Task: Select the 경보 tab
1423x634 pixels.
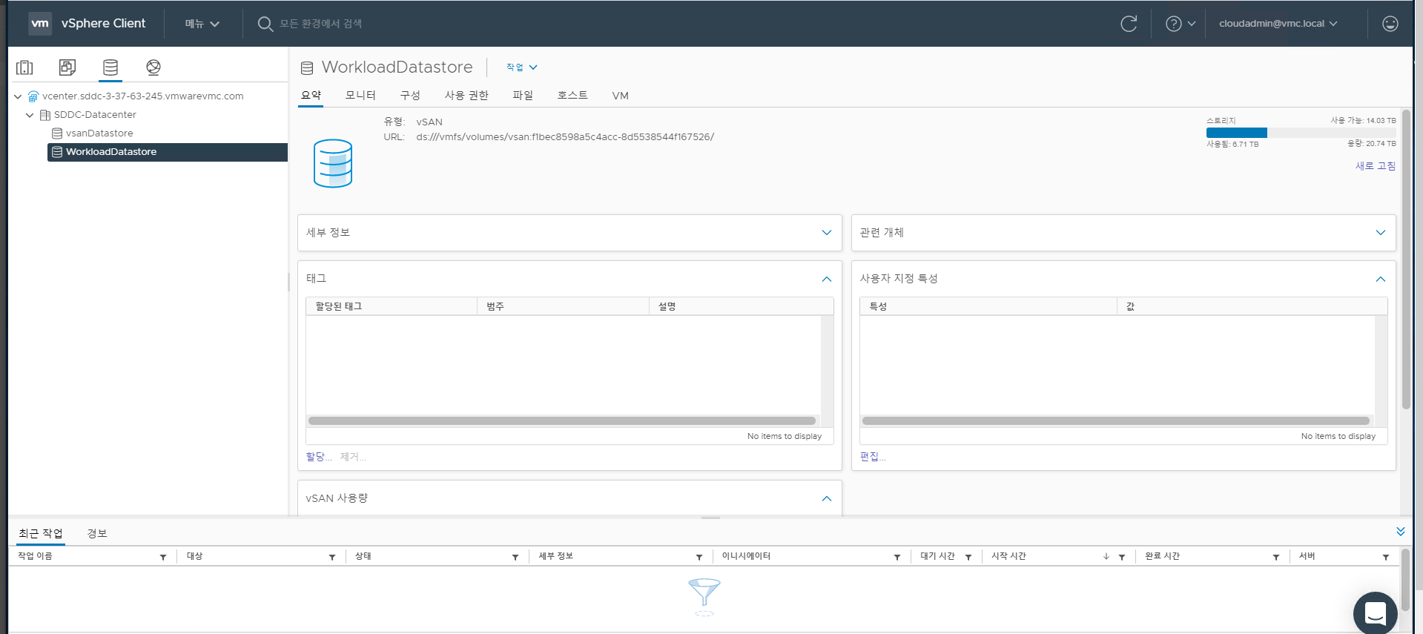Action: click(97, 534)
